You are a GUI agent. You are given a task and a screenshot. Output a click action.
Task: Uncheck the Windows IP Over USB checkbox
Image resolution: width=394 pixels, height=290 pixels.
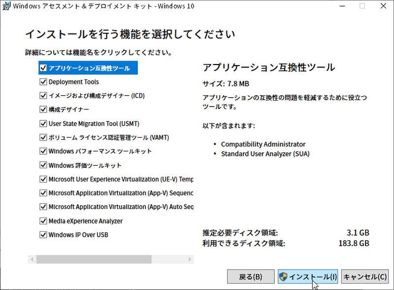click(x=43, y=235)
